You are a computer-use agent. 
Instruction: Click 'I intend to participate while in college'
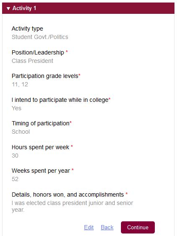click(60, 100)
